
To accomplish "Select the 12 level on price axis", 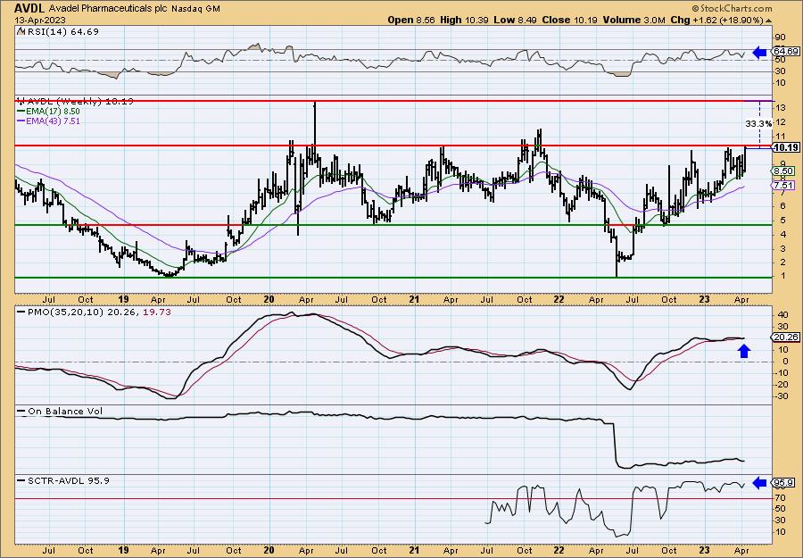I will click(x=782, y=122).
